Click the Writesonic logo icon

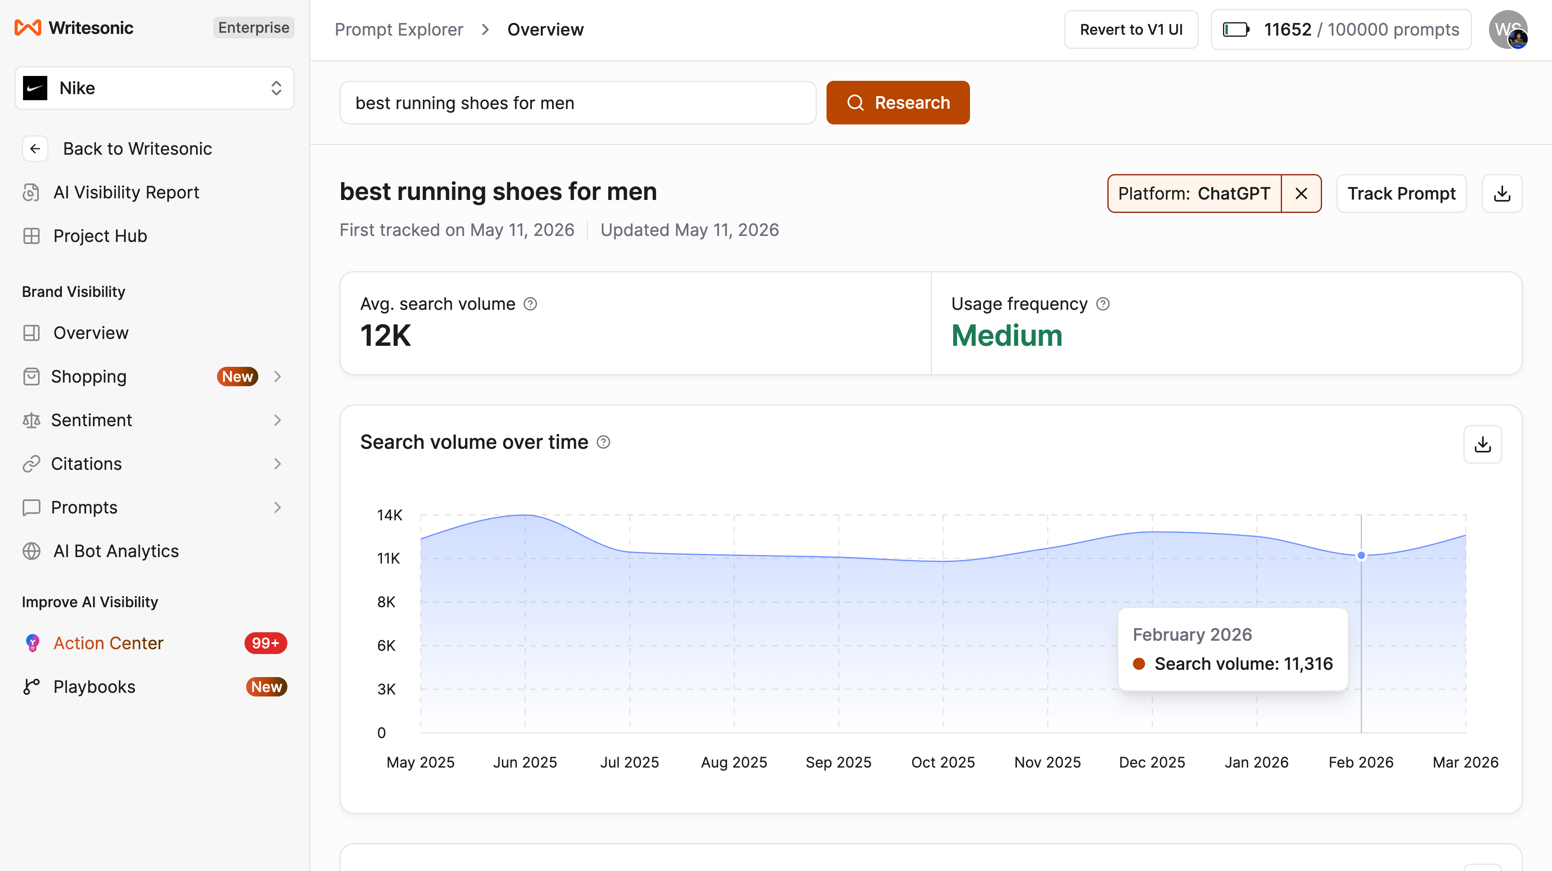tap(28, 28)
